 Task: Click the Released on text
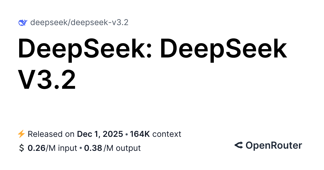(51, 134)
